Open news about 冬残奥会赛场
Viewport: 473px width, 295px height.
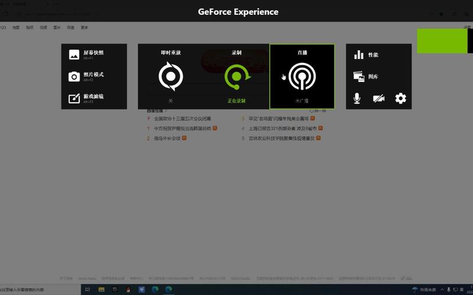(x=278, y=119)
